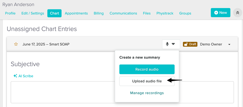Switch to Communications tab
The height and width of the screenshot is (107, 243).
click(x=123, y=13)
